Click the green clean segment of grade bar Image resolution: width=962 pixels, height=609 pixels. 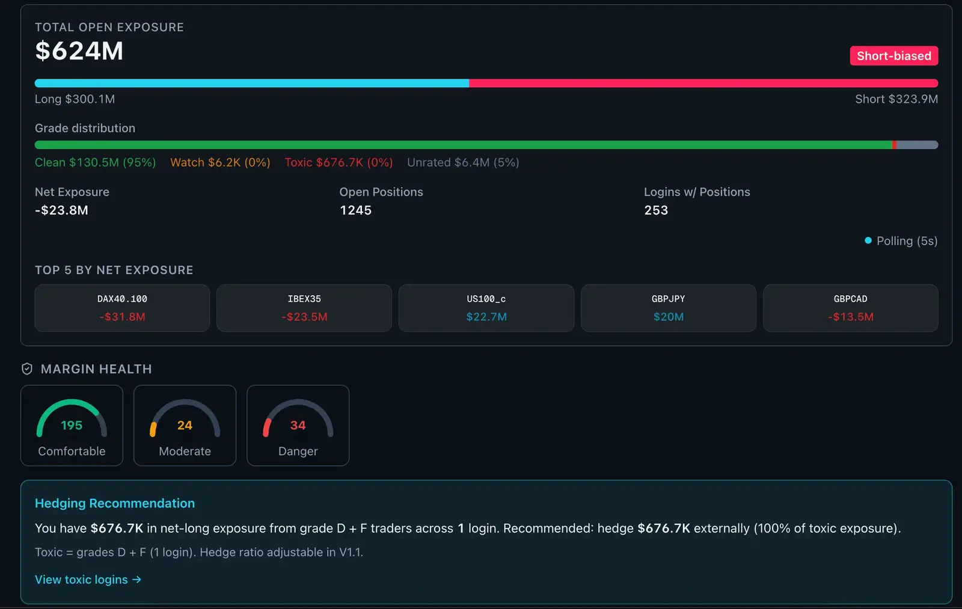[x=463, y=145]
